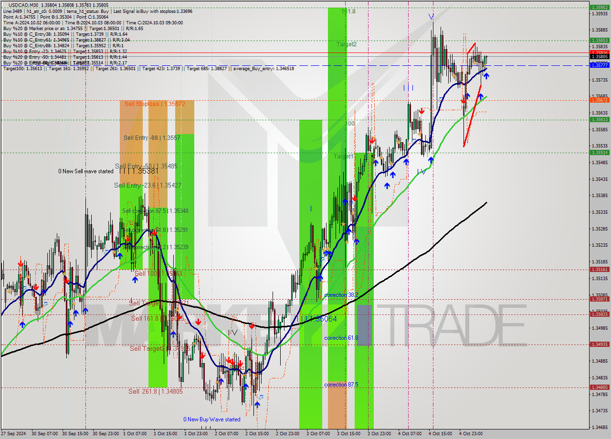Click the red 1.35025 price label
The width and height of the screenshot is (611, 439).
600,314
